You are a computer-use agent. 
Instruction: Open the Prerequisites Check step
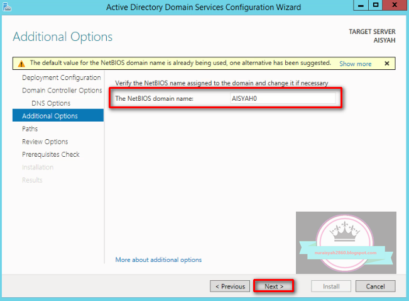tap(51, 154)
